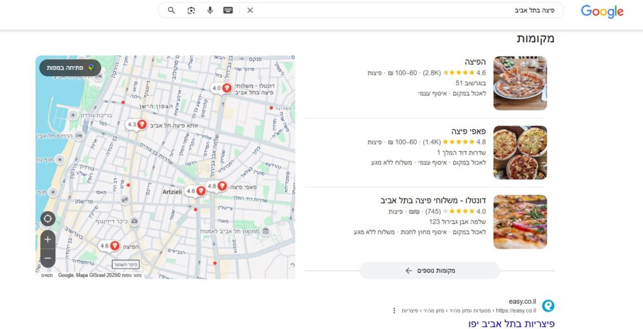
Task: Click the Google logo
Action: tap(602, 11)
